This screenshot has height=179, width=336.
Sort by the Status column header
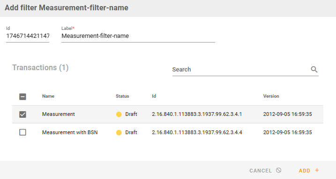point(122,96)
